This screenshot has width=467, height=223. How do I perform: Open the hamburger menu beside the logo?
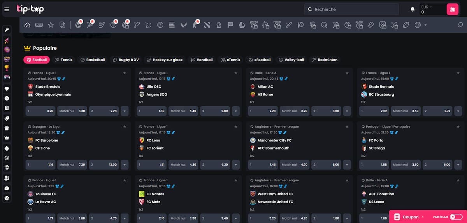coord(7,9)
